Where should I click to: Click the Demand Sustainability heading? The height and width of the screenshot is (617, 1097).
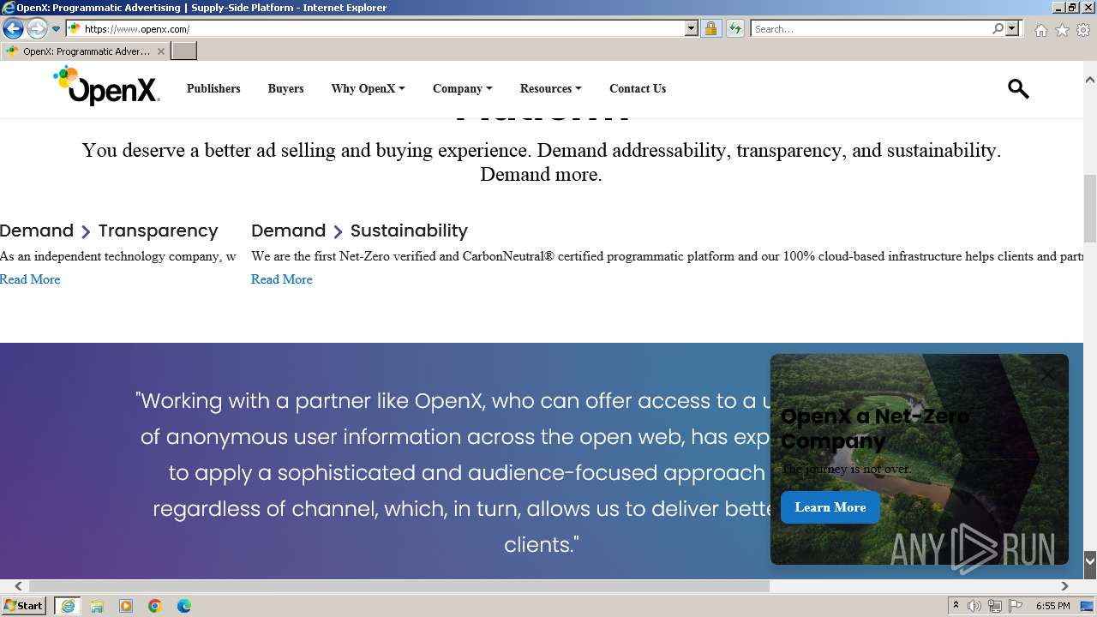pyautogui.click(x=359, y=231)
